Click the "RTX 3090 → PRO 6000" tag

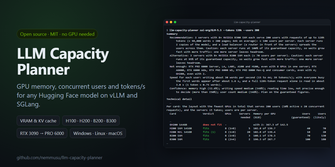[x=42, y=133]
